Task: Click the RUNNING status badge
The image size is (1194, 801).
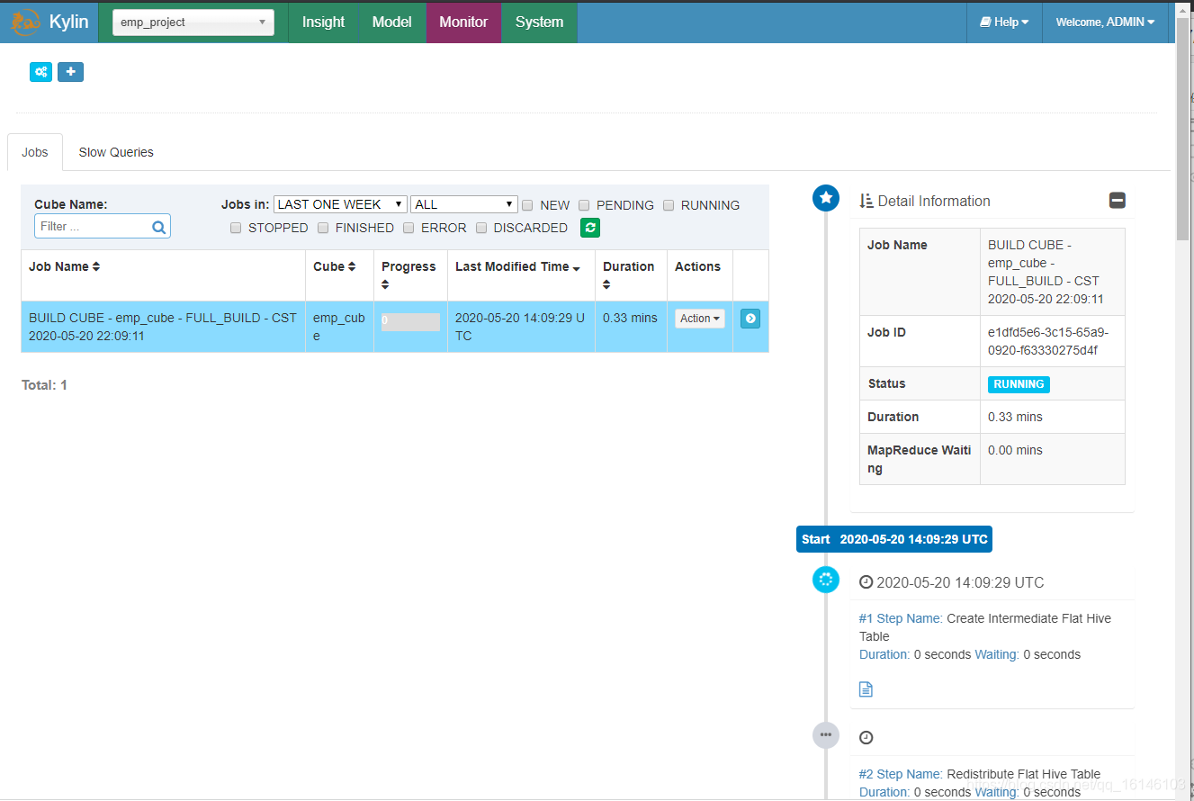Action: pos(1019,384)
